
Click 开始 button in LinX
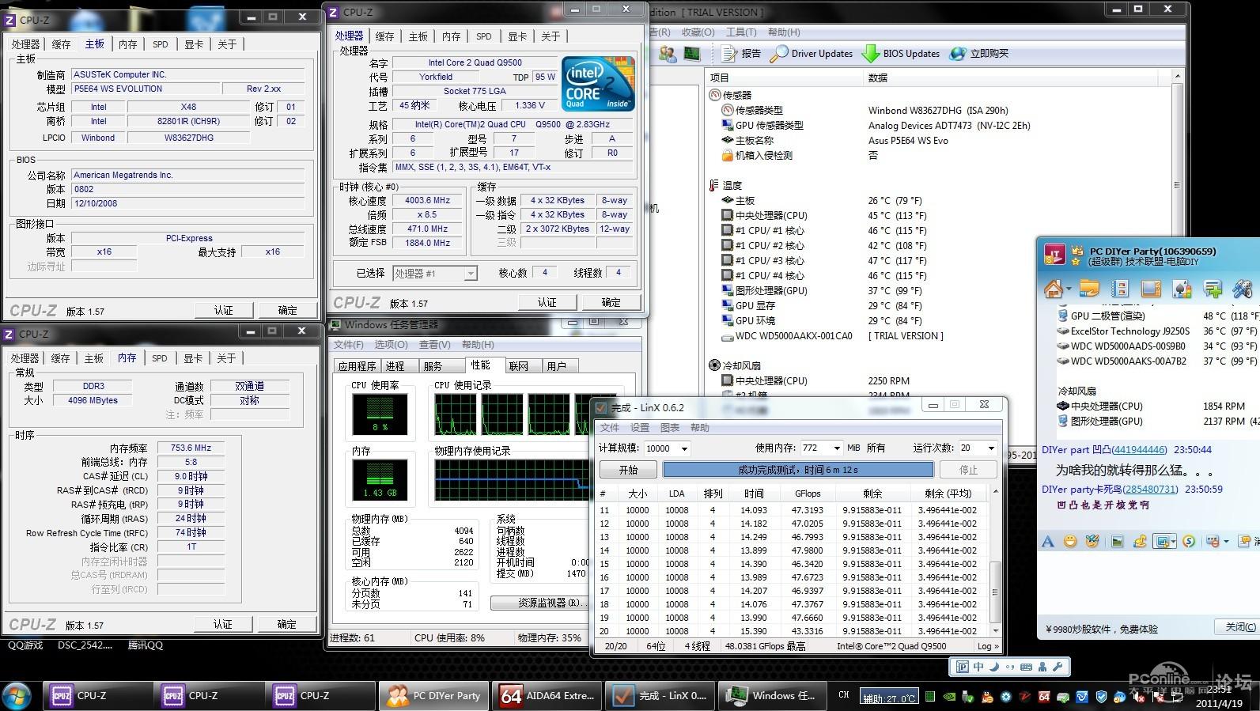pos(628,470)
